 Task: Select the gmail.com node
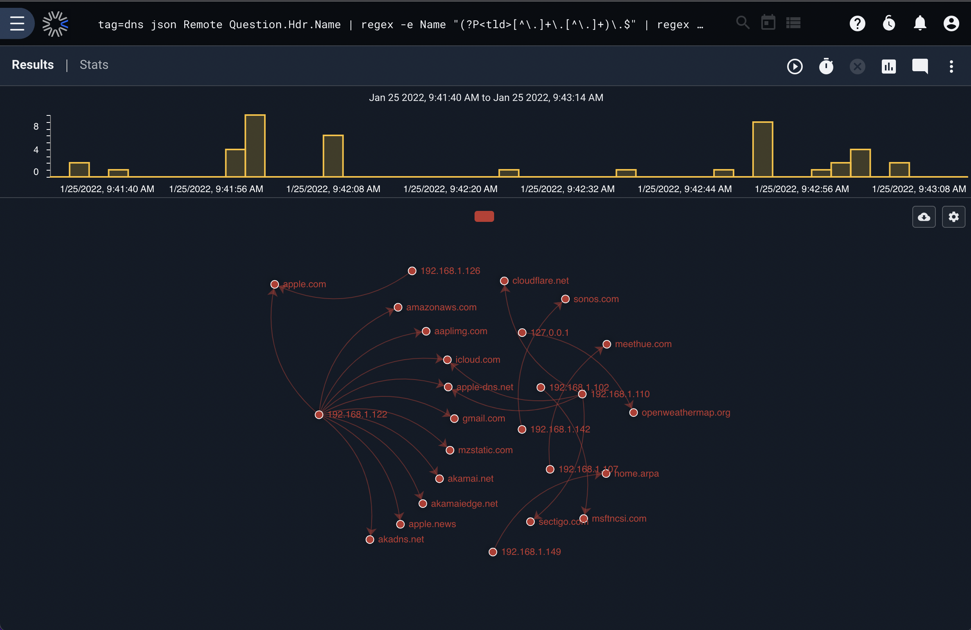click(x=454, y=419)
